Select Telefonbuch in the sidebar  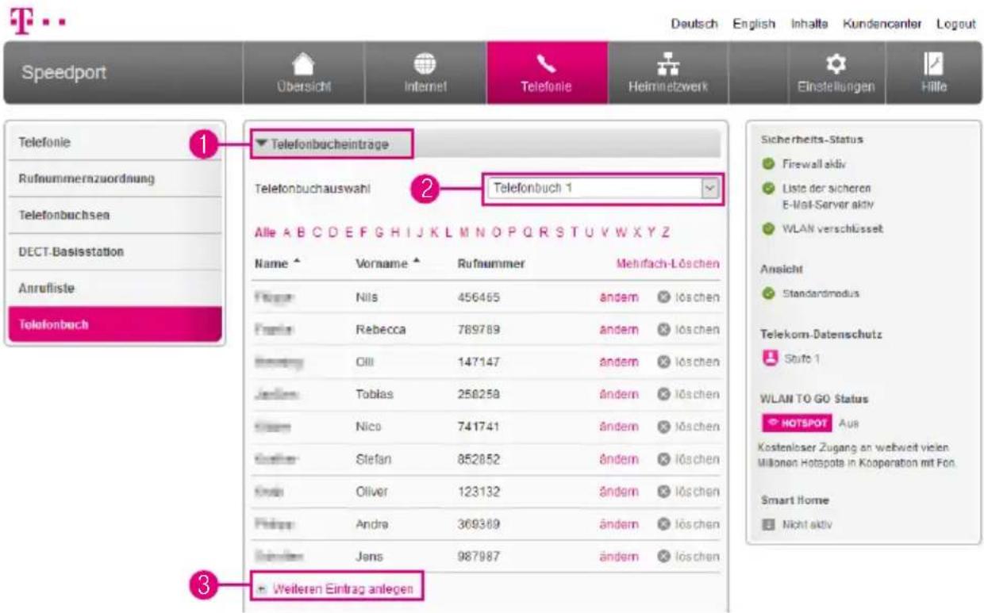(x=114, y=325)
